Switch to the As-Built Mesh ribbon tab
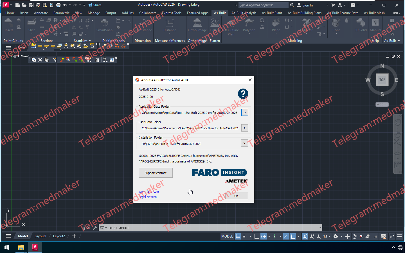Image resolution: width=405 pixels, height=253 pixels. 374,13
